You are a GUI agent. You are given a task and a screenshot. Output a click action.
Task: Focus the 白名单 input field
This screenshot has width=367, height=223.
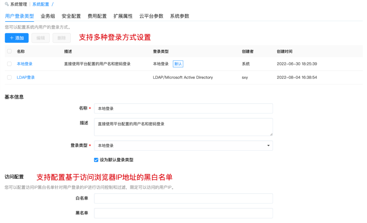[x=183, y=199]
